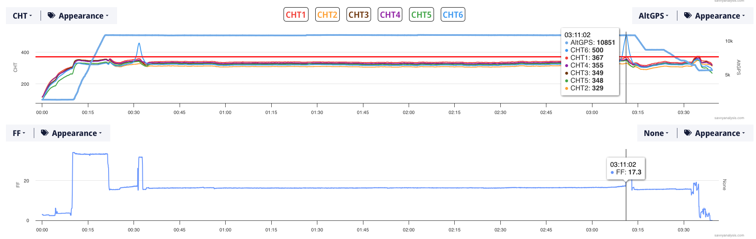The width and height of the screenshot is (756, 239).
Task: Toggle CHT1 series visibility
Action: coord(296,15)
